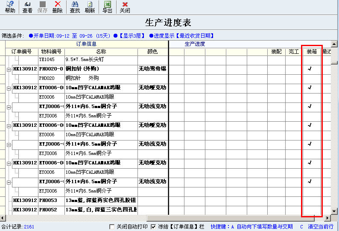Collapse second EYJ0006 铜介子 parent row
Viewport: 339px width, 231px height.
coord(9,145)
